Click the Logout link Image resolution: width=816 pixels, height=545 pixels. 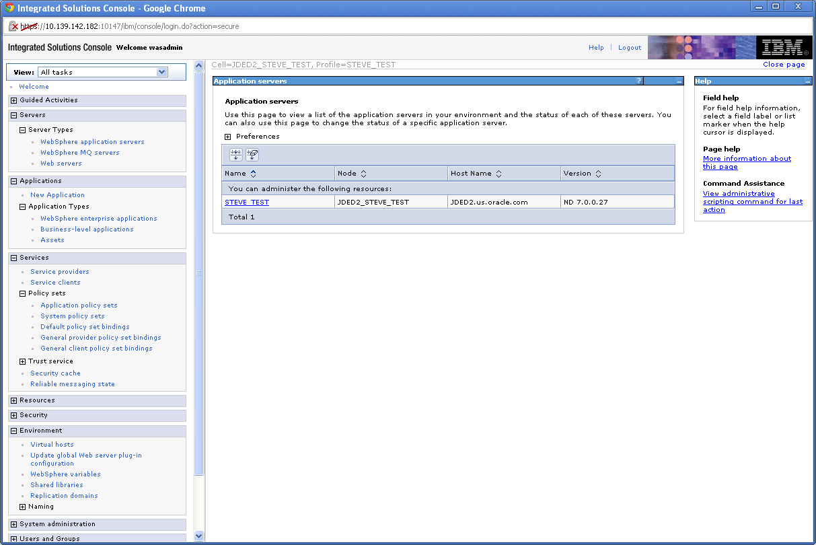click(630, 48)
